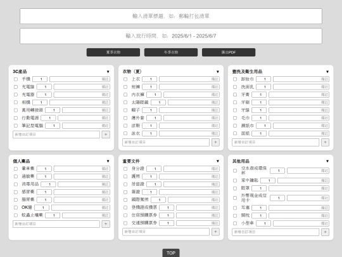342x257 pixels.
Task: Click the note field for 感冒藥
Action: pos(82,192)
